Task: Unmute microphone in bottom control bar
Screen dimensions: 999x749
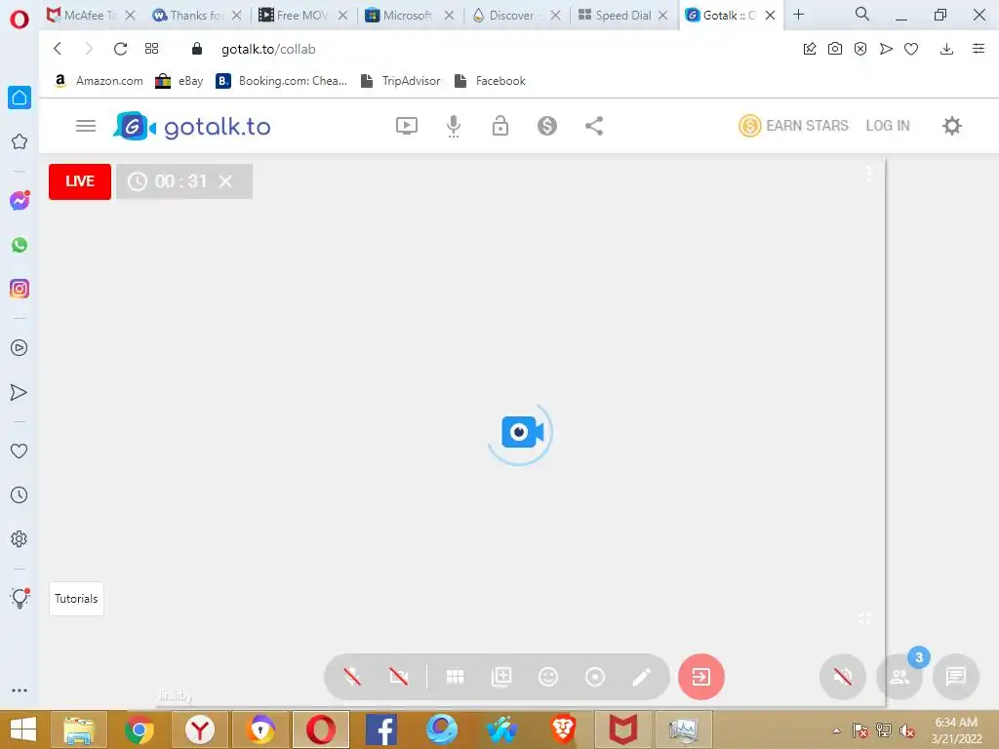Action: click(352, 677)
